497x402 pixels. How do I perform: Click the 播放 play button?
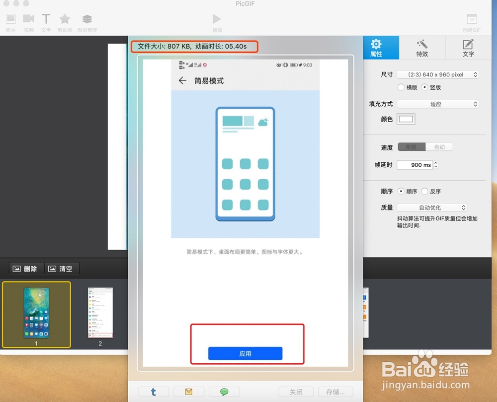[x=217, y=22]
